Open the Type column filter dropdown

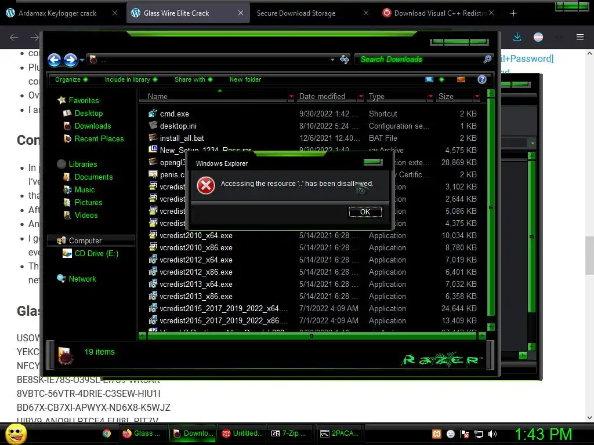click(430, 97)
